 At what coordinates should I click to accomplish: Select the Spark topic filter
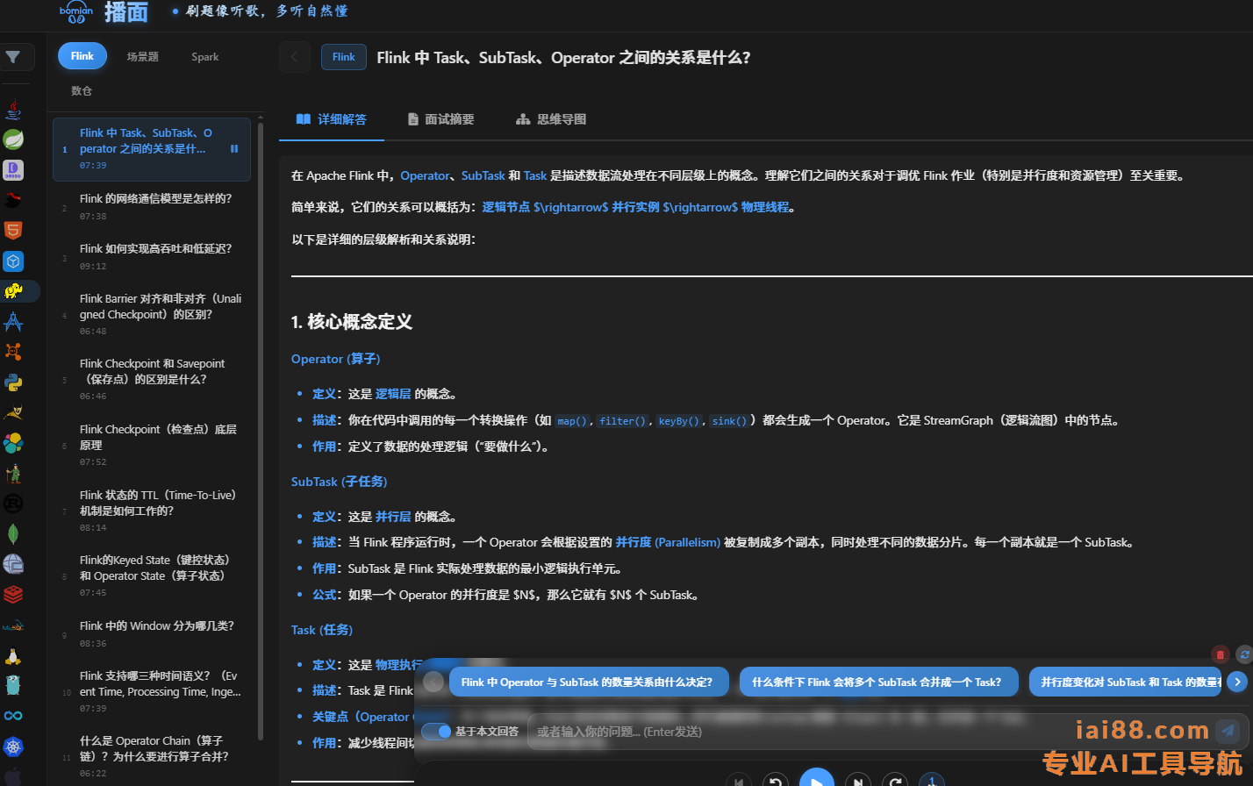[205, 57]
